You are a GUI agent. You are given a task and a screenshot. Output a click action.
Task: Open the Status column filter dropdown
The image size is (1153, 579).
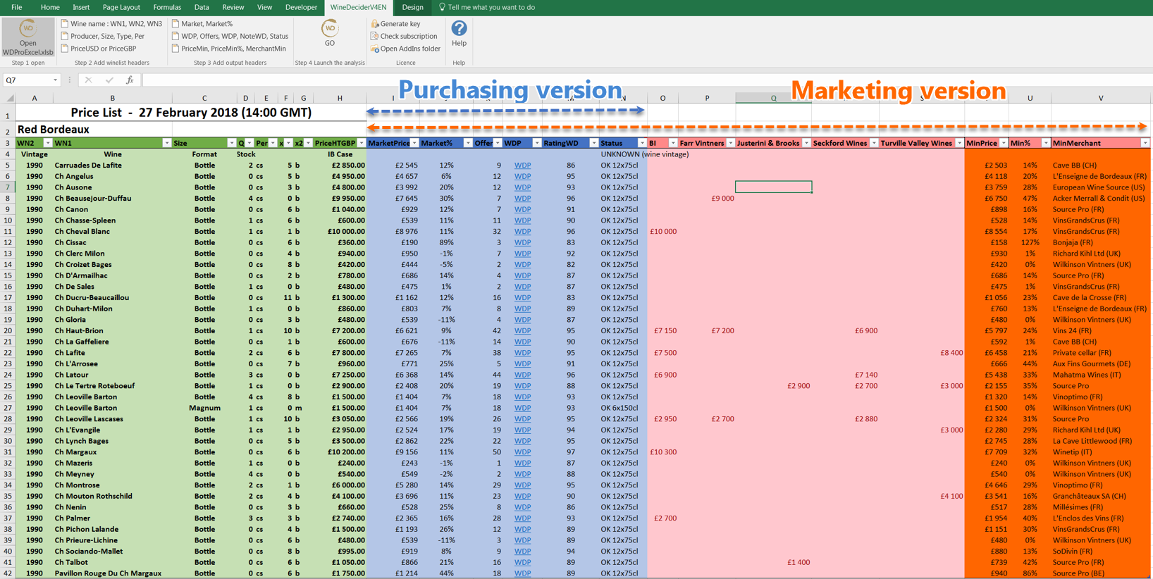641,143
